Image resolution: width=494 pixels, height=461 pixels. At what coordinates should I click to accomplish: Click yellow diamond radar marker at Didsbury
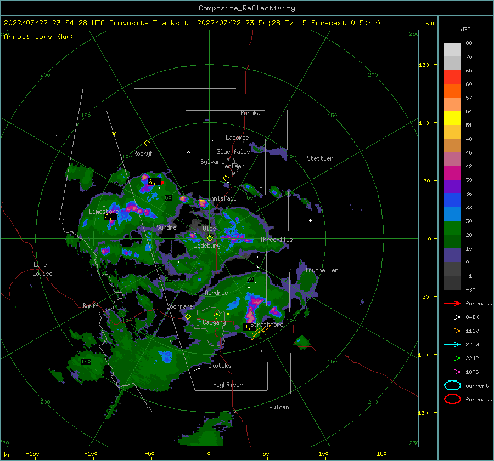[210, 238]
